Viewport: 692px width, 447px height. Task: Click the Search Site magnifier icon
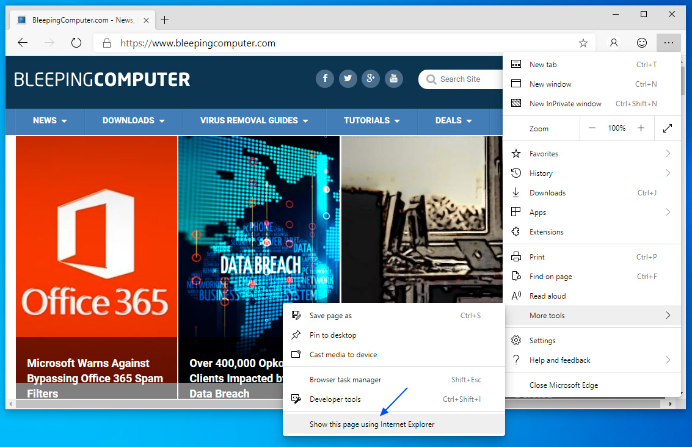[431, 79]
